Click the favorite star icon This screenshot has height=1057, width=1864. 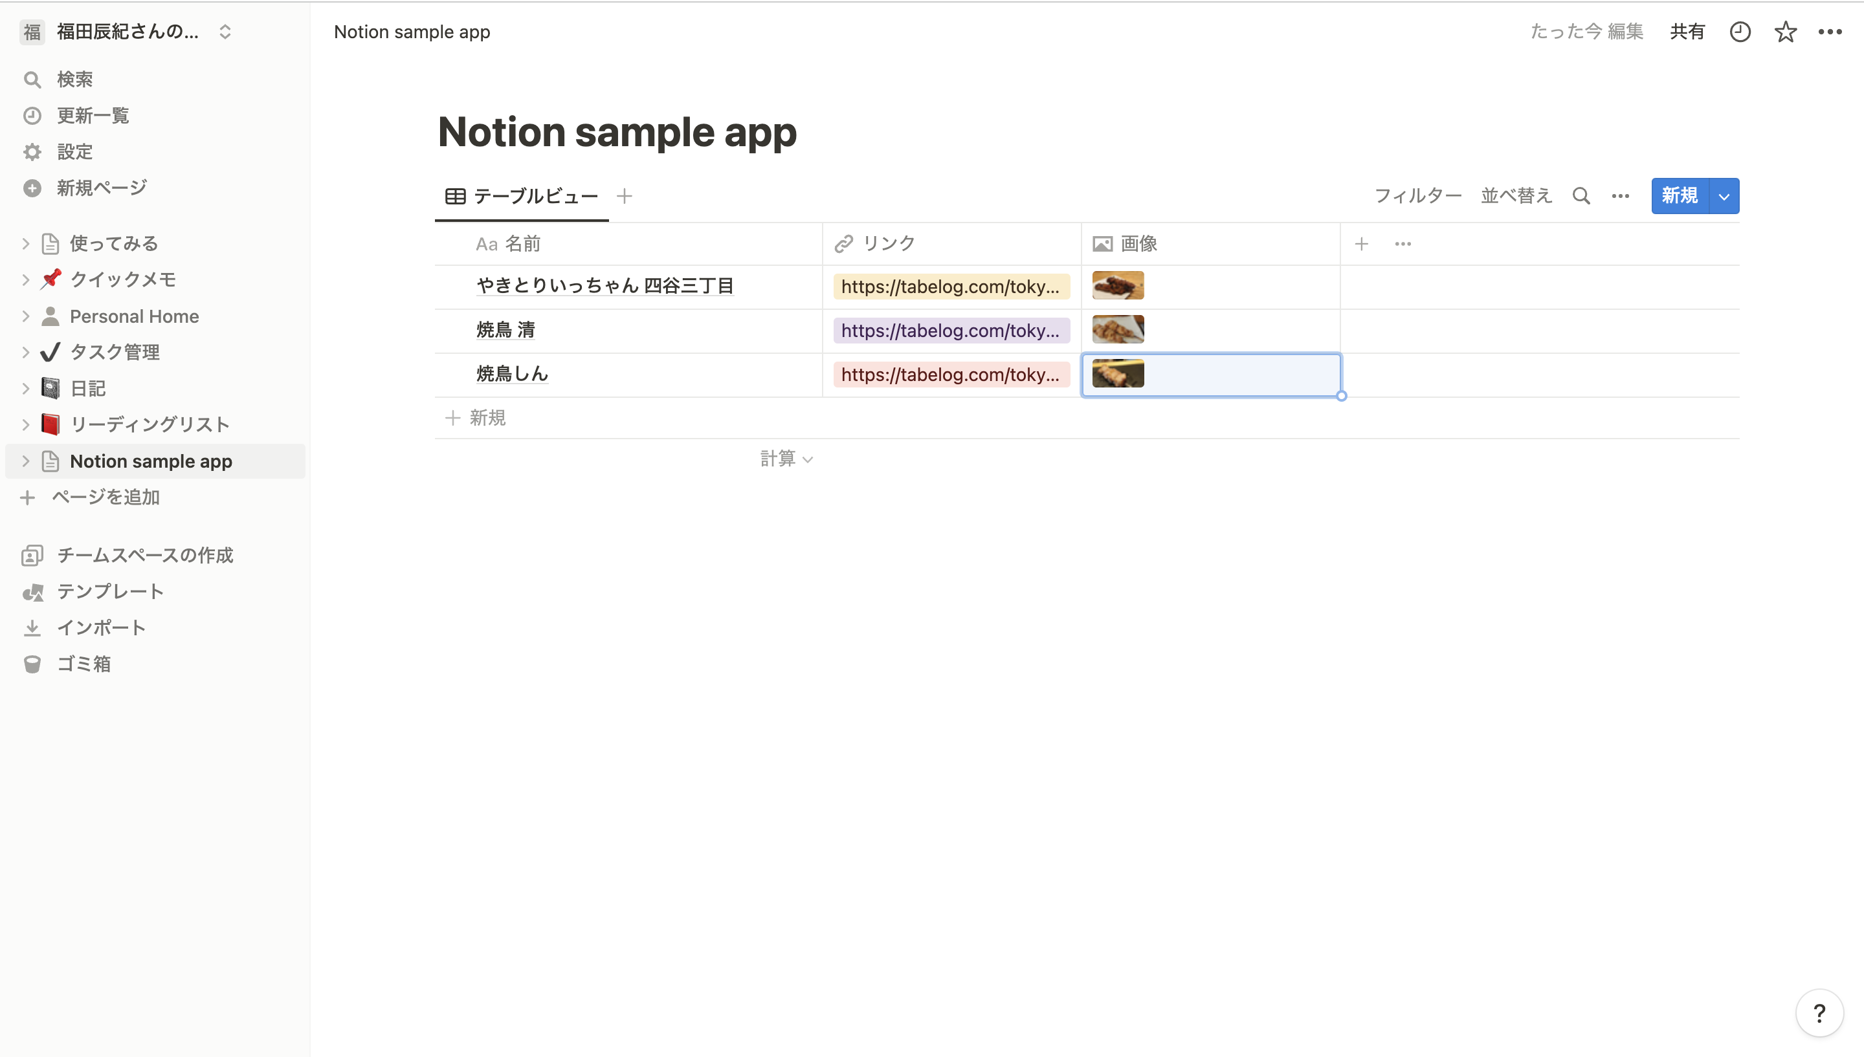click(1785, 32)
